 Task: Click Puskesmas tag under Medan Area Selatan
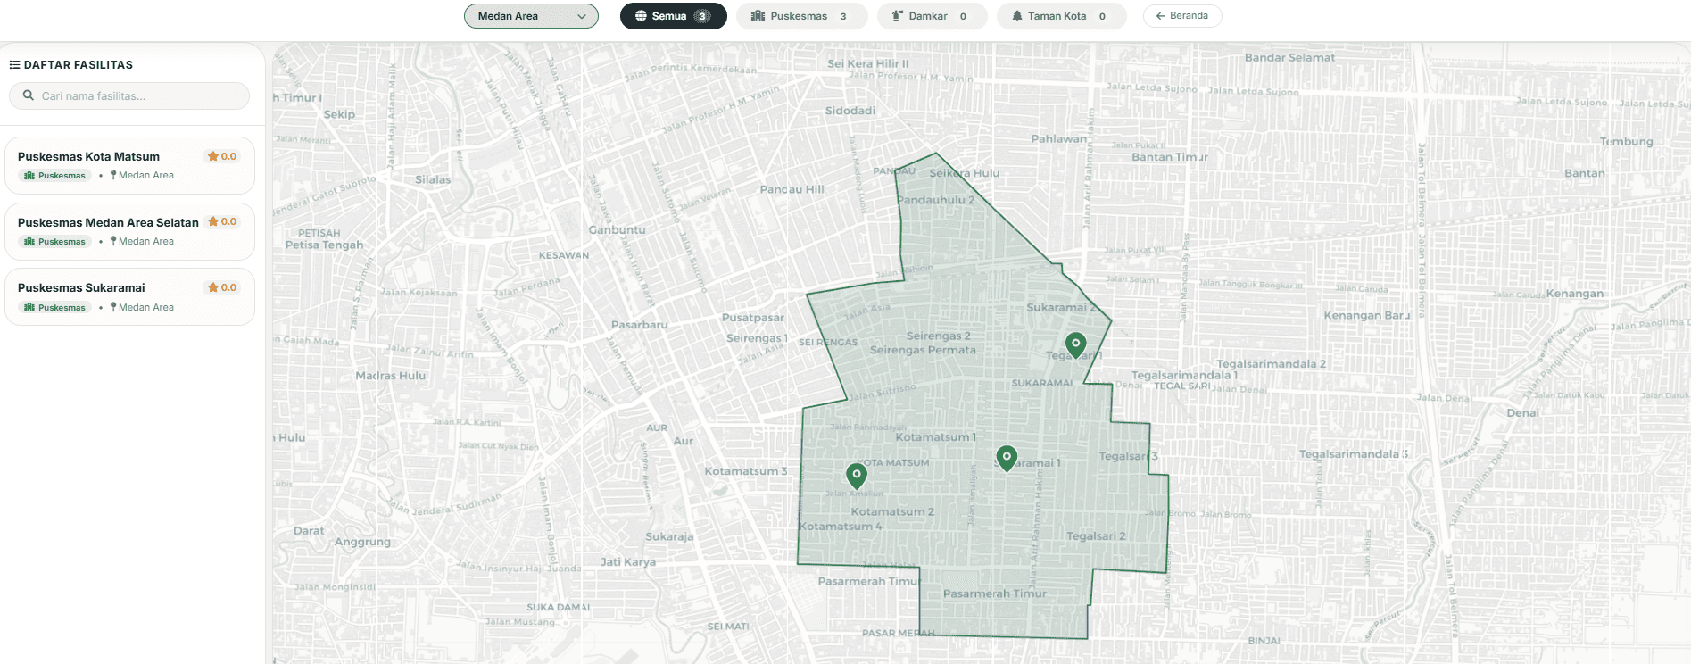54,242
